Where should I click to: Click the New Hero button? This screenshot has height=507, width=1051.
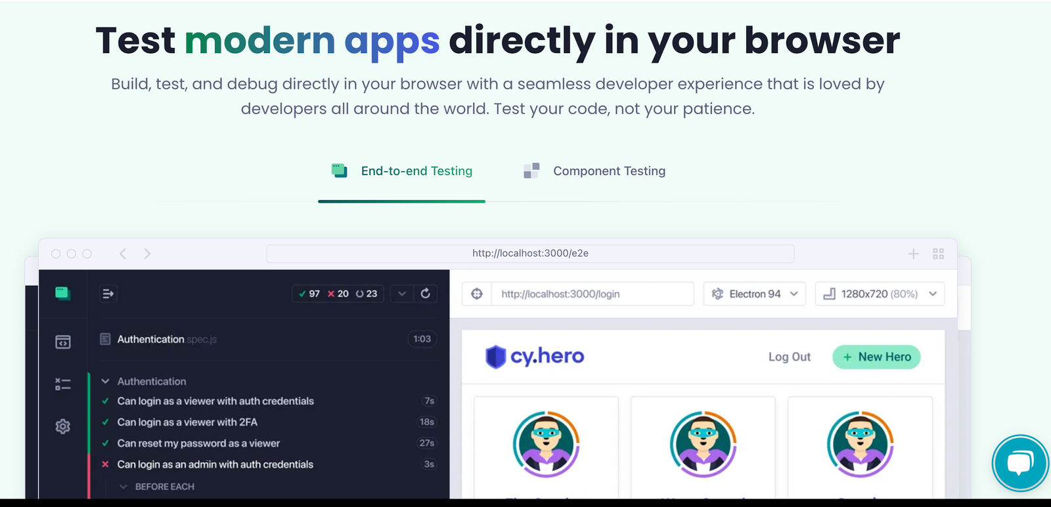pyautogui.click(x=876, y=357)
